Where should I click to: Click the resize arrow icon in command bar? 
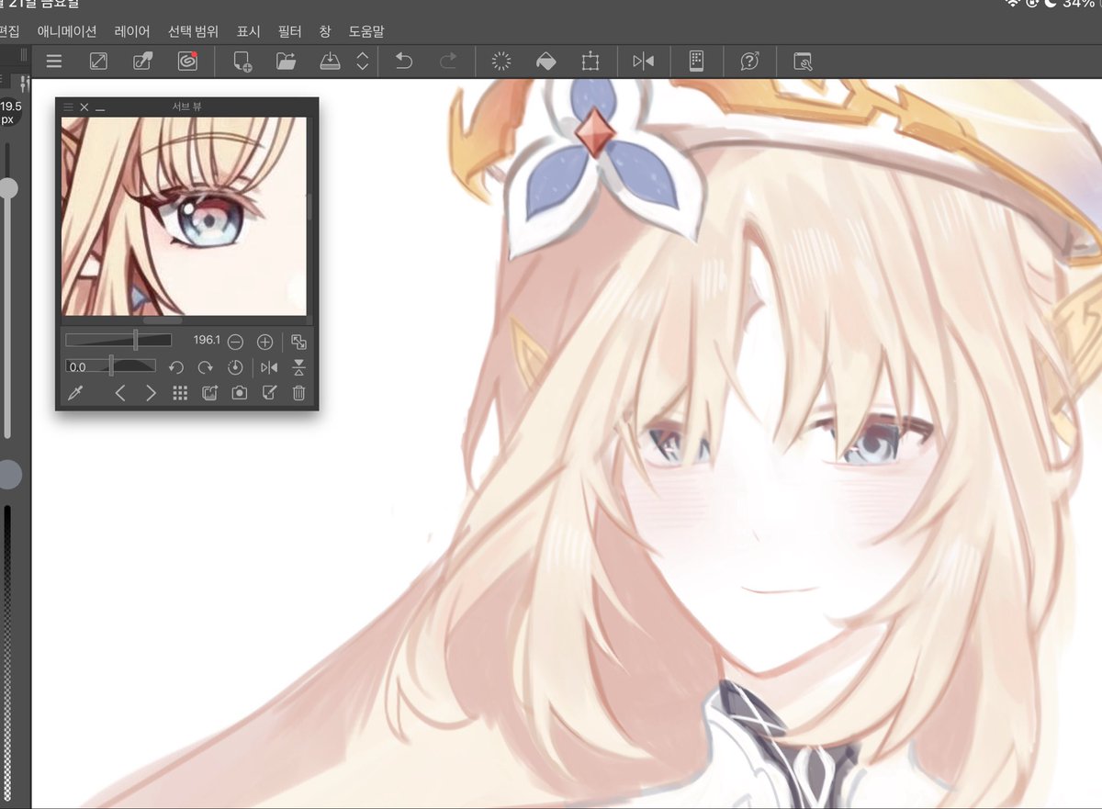click(x=98, y=62)
